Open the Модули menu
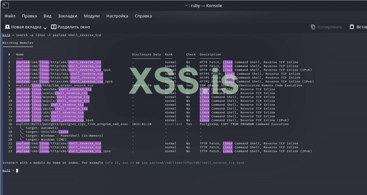This screenshot has width=367, height=195. tap(92, 16)
